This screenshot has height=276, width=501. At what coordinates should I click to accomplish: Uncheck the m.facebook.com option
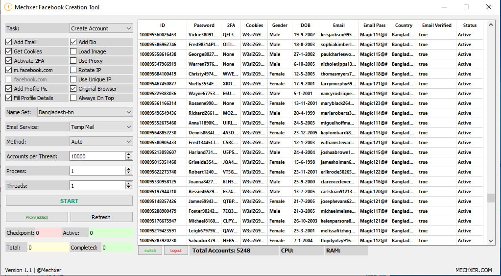(9, 70)
